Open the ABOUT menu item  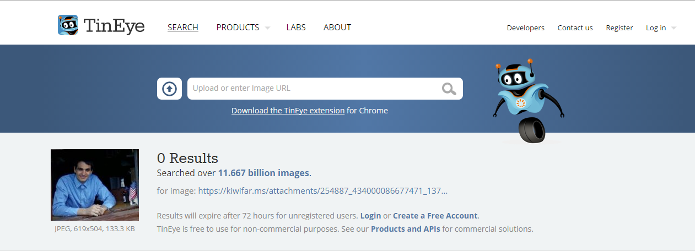[337, 27]
